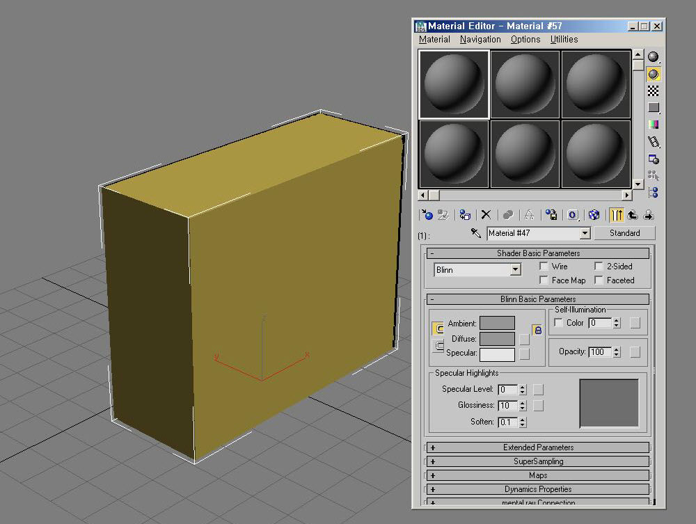Click Put Material to Scene icon
The height and width of the screenshot is (524, 696).
(x=443, y=215)
